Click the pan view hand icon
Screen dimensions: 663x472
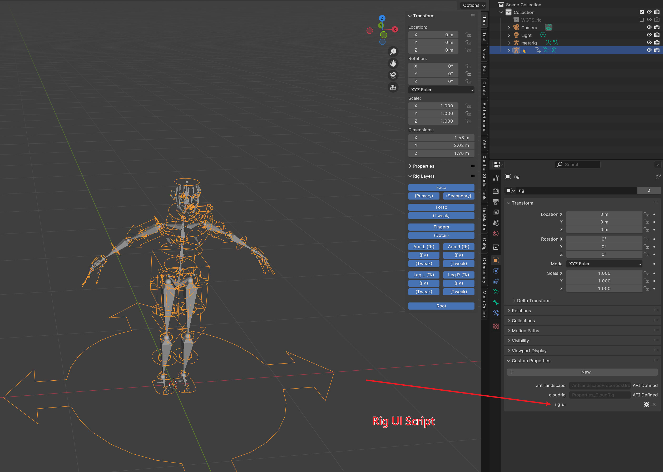coord(393,63)
